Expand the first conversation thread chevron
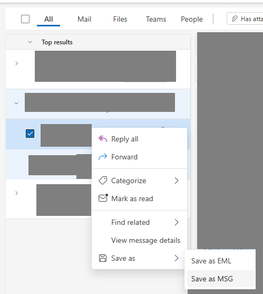The image size is (263, 294). click(x=16, y=63)
